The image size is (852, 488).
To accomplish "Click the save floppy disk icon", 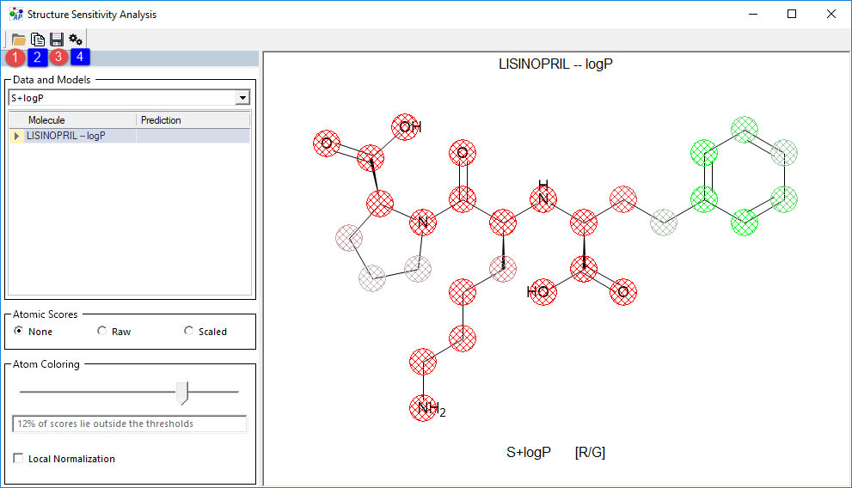I will point(57,40).
